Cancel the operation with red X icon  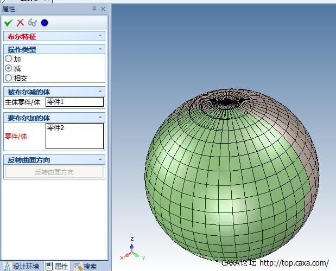20,23
